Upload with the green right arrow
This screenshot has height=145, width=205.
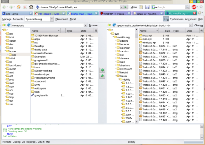pos(102,76)
